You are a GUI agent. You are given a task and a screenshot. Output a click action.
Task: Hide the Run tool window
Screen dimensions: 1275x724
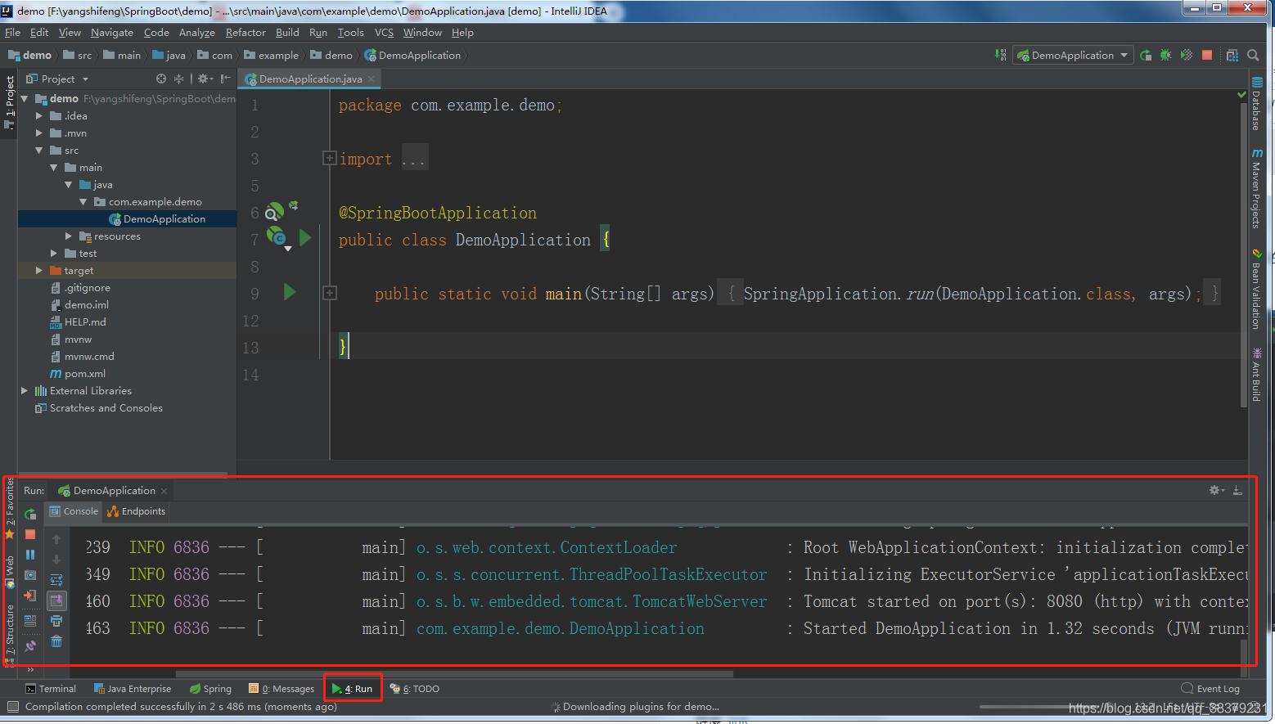[1237, 490]
